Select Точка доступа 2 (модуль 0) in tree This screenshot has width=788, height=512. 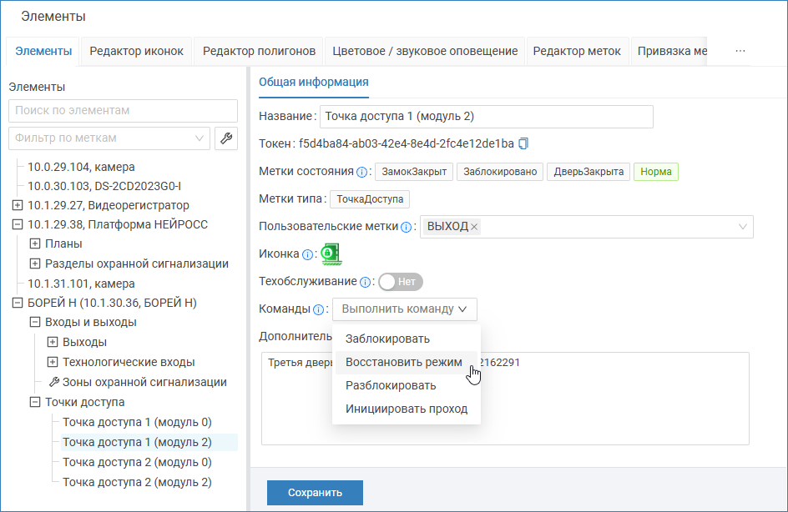pos(137,462)
